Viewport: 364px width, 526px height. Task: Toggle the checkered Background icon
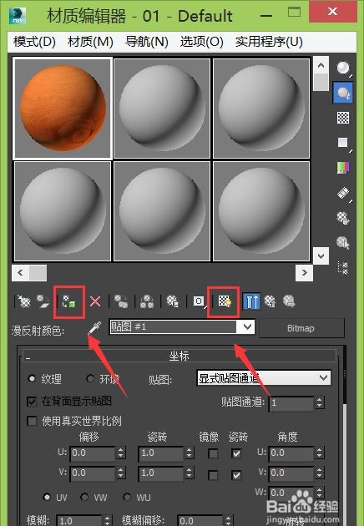tap(343, 118)
